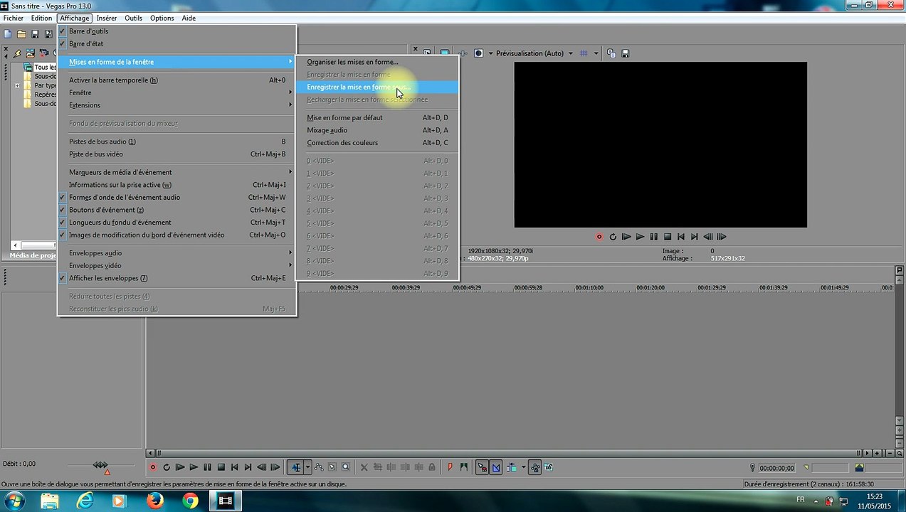This screenshot has height=512, width=906.
Task: Click the 00:00:00;00 timecode field
Action: 776,468
